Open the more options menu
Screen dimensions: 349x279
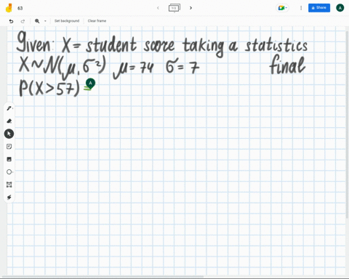(301, 8)
